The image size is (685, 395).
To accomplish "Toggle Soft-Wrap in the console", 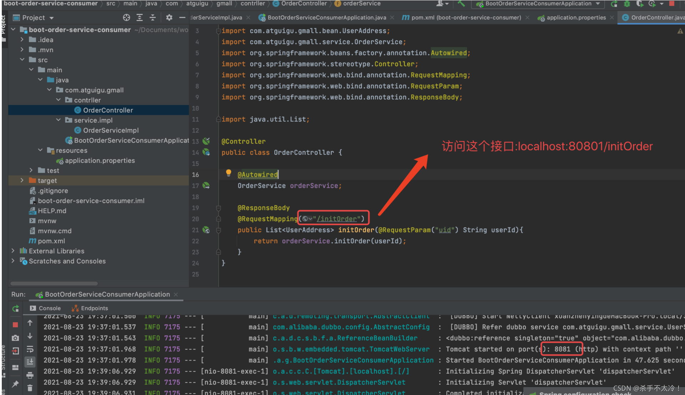I will [30, 349].
